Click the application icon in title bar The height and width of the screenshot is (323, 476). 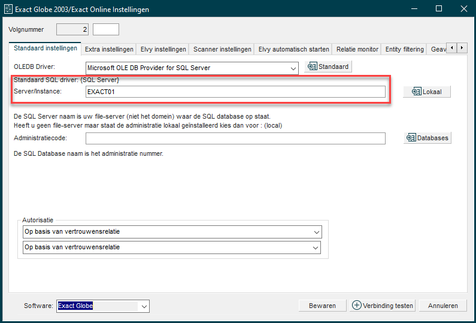(8, 9)
